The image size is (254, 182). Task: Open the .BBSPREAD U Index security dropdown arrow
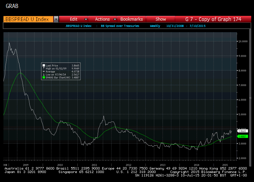pyautogui.click(x=56, y=19)
